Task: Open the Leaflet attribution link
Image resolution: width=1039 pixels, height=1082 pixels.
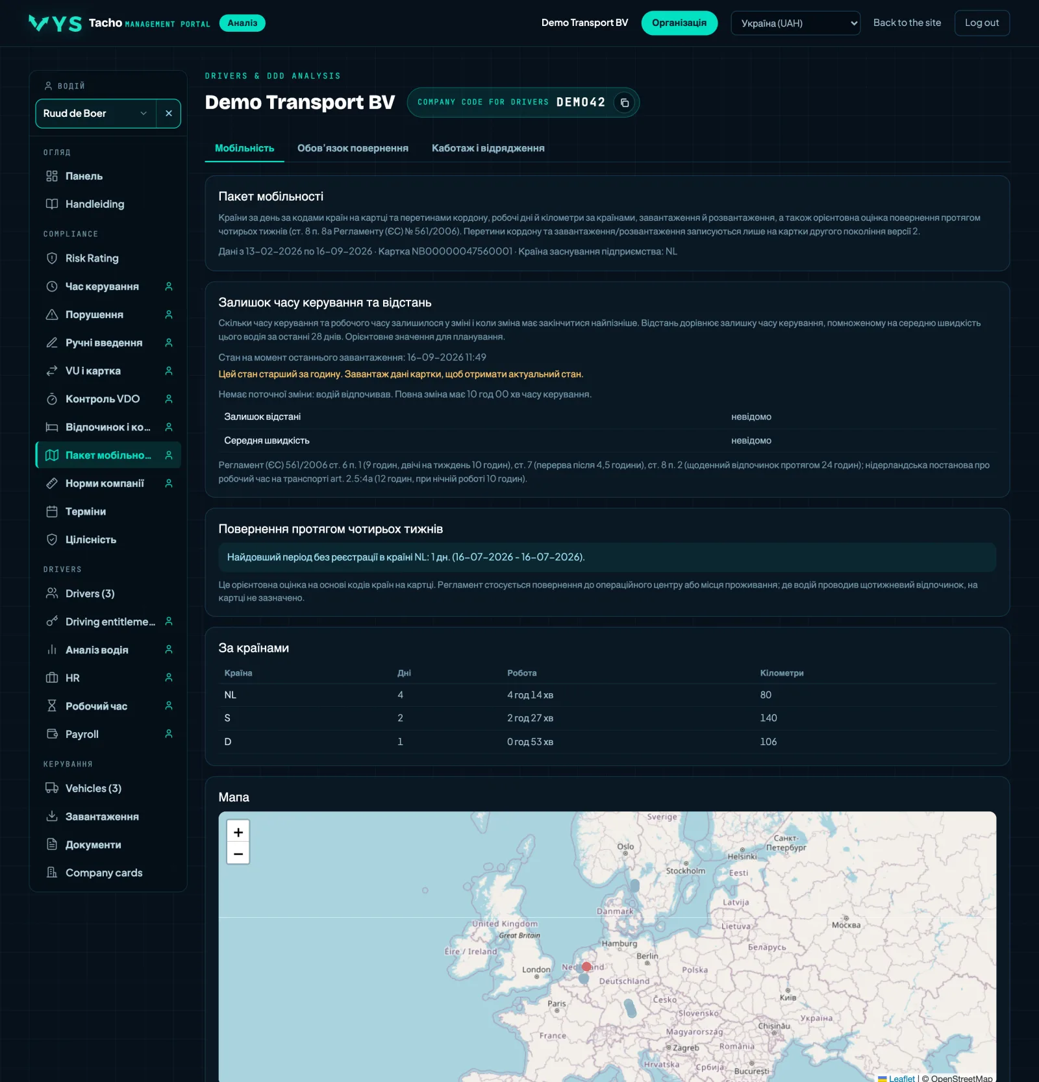Action: [901, 1078]
